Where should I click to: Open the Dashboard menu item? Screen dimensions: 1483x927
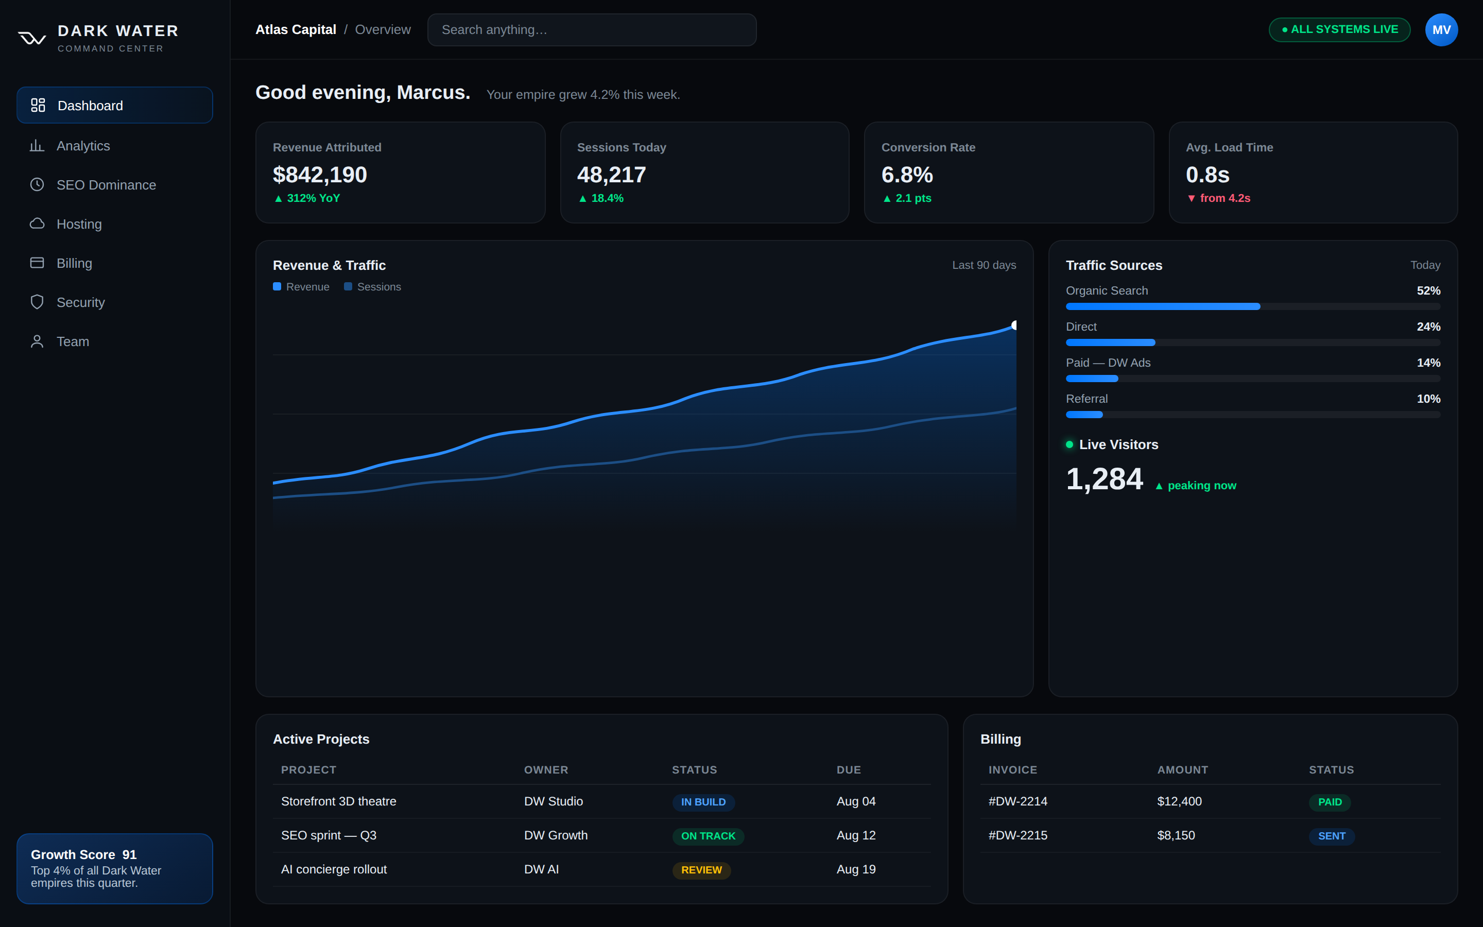coord(115,106)
